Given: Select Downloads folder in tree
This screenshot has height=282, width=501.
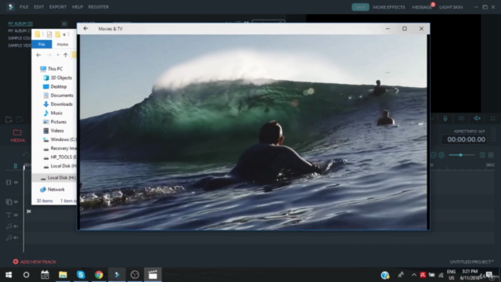Looking at the screenshot, I should tap(61, 104).
